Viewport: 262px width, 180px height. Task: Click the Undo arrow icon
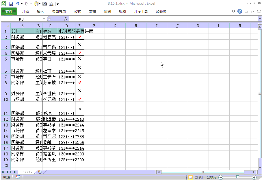coord(18,3)
